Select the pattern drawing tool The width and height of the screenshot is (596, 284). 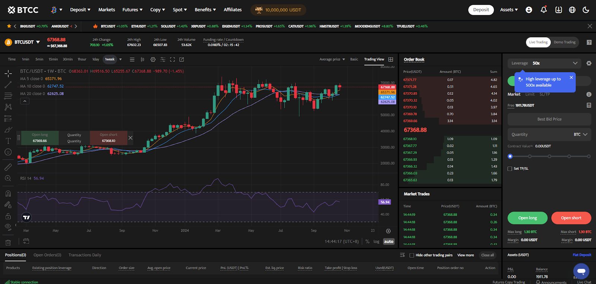point(8,107)
